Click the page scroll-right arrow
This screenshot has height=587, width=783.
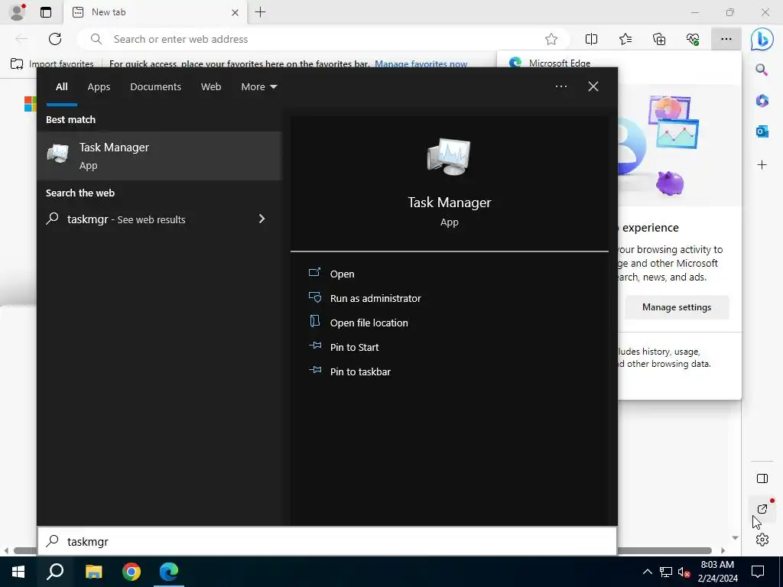pos(723,550)
